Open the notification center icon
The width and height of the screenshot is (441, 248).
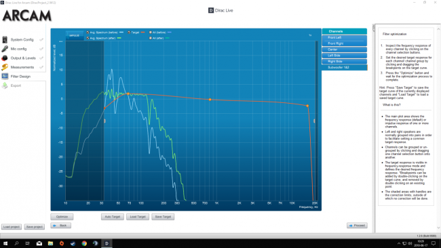(434, 243)
